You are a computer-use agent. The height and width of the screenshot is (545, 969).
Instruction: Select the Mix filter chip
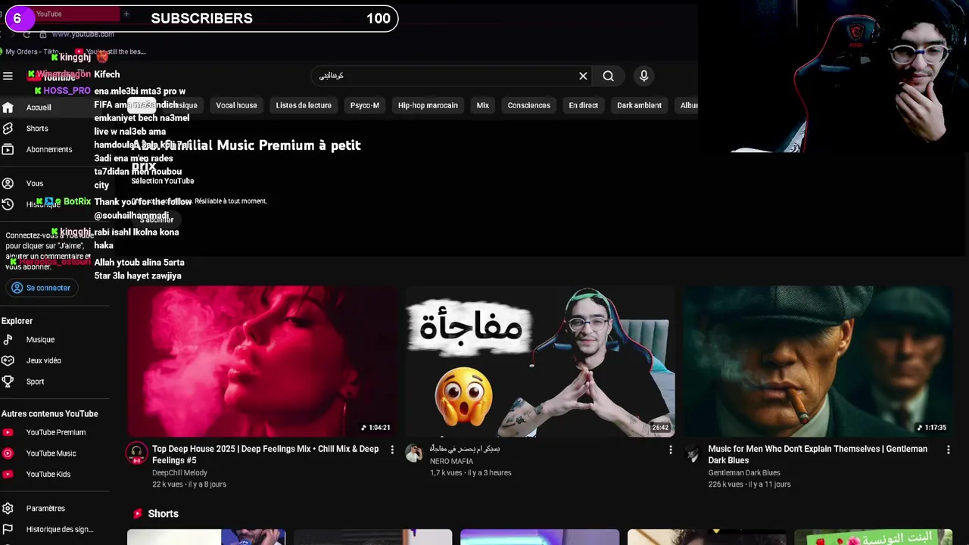coord(483,105)
